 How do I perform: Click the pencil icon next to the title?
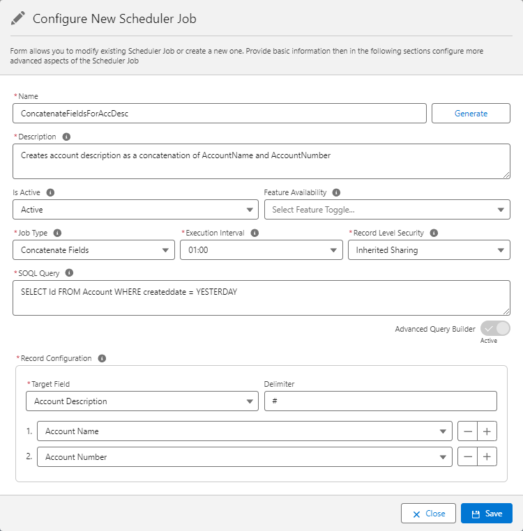pos(18,18)
